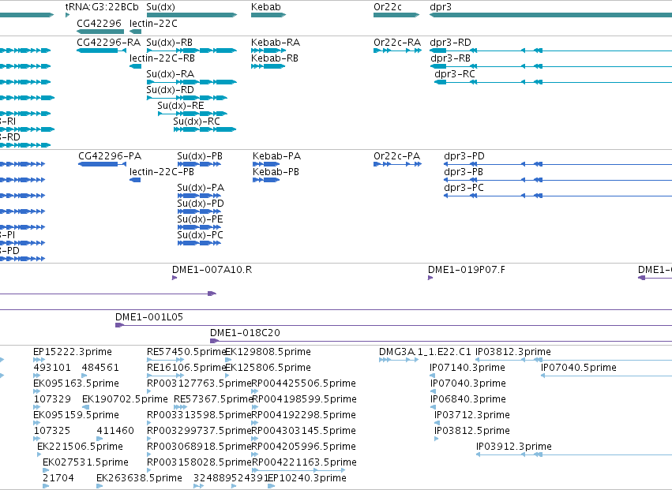This screenshot has height=490, width=672.
Task: Click protein dpr3-PD label
Action: [464, 156]
